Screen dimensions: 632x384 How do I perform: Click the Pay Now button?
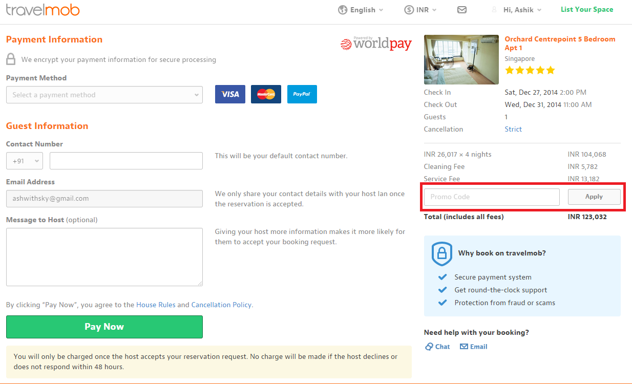pos(104,327)
